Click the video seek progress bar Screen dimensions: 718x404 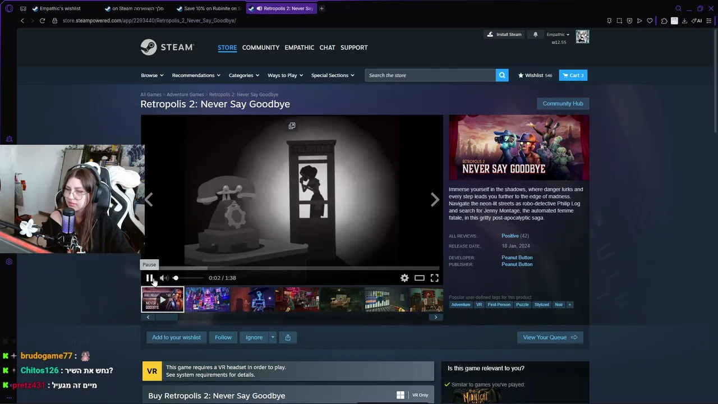[x=292, y=268]
